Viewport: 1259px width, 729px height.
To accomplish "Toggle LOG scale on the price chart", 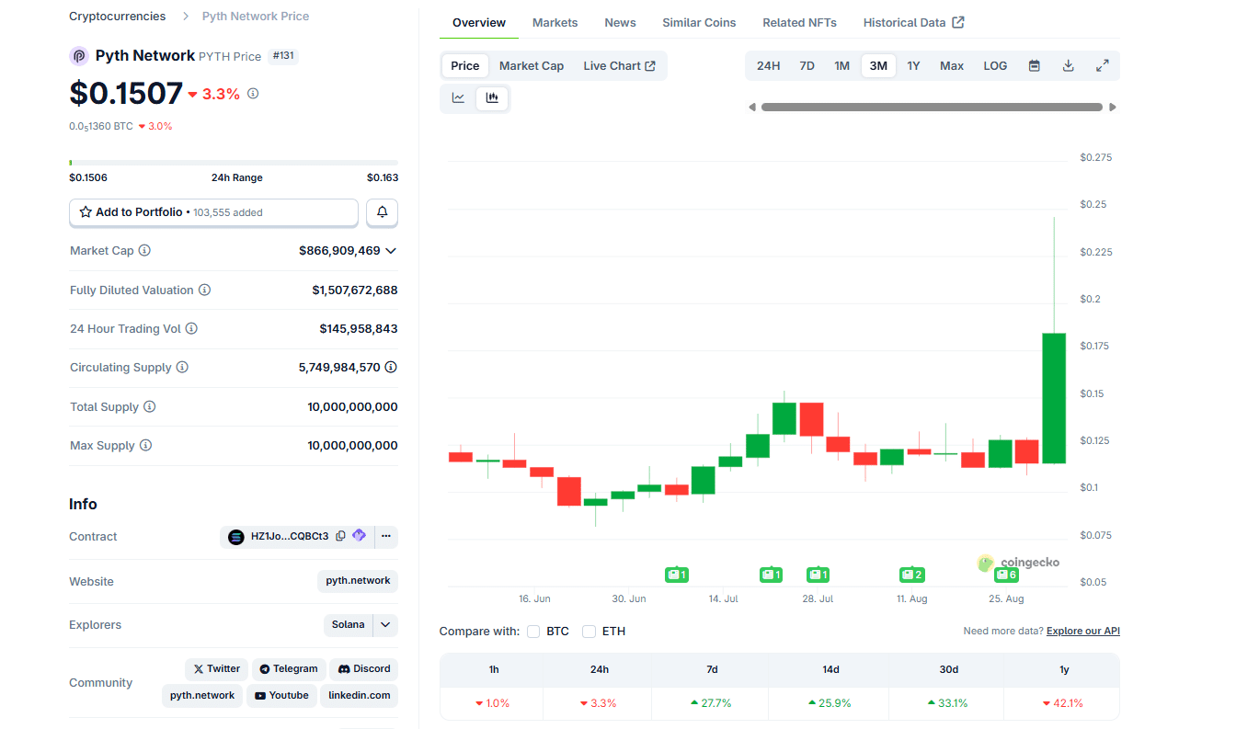I will (x=994, y=65).
